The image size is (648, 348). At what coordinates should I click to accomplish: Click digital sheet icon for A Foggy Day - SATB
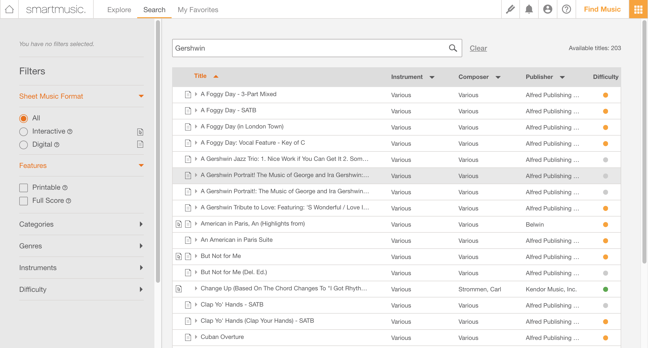click(x=188, y=111)
